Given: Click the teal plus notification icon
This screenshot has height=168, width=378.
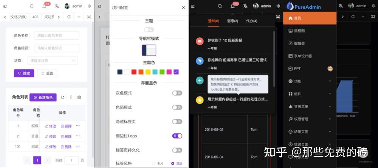Looking at the screenshot, I should (x=200, y=80).
